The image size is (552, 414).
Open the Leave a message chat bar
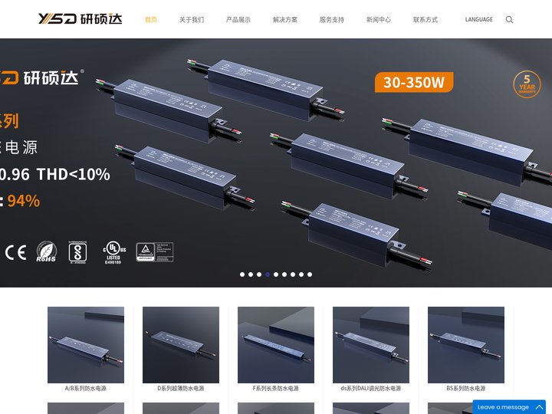pyautogui.click(x=509, y=407)
